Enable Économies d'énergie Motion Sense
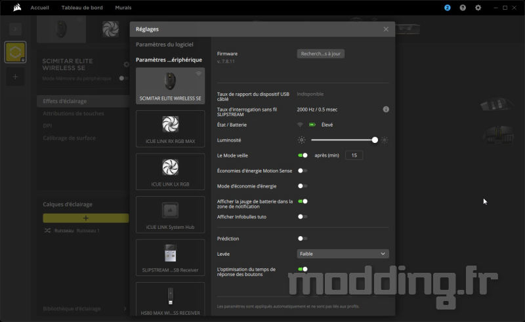Image resolution: width=525 pixels, height=322 pixels. pos(303,171)
